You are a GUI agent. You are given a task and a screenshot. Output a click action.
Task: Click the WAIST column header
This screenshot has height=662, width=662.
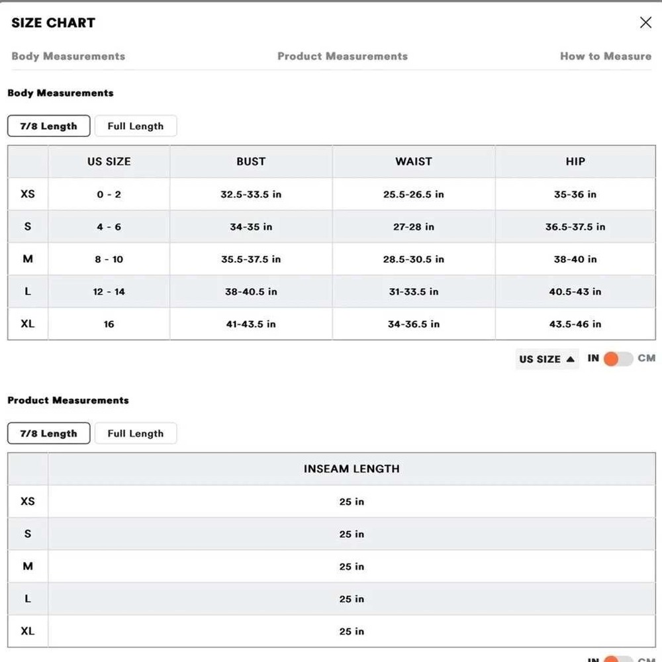(414, 162)
